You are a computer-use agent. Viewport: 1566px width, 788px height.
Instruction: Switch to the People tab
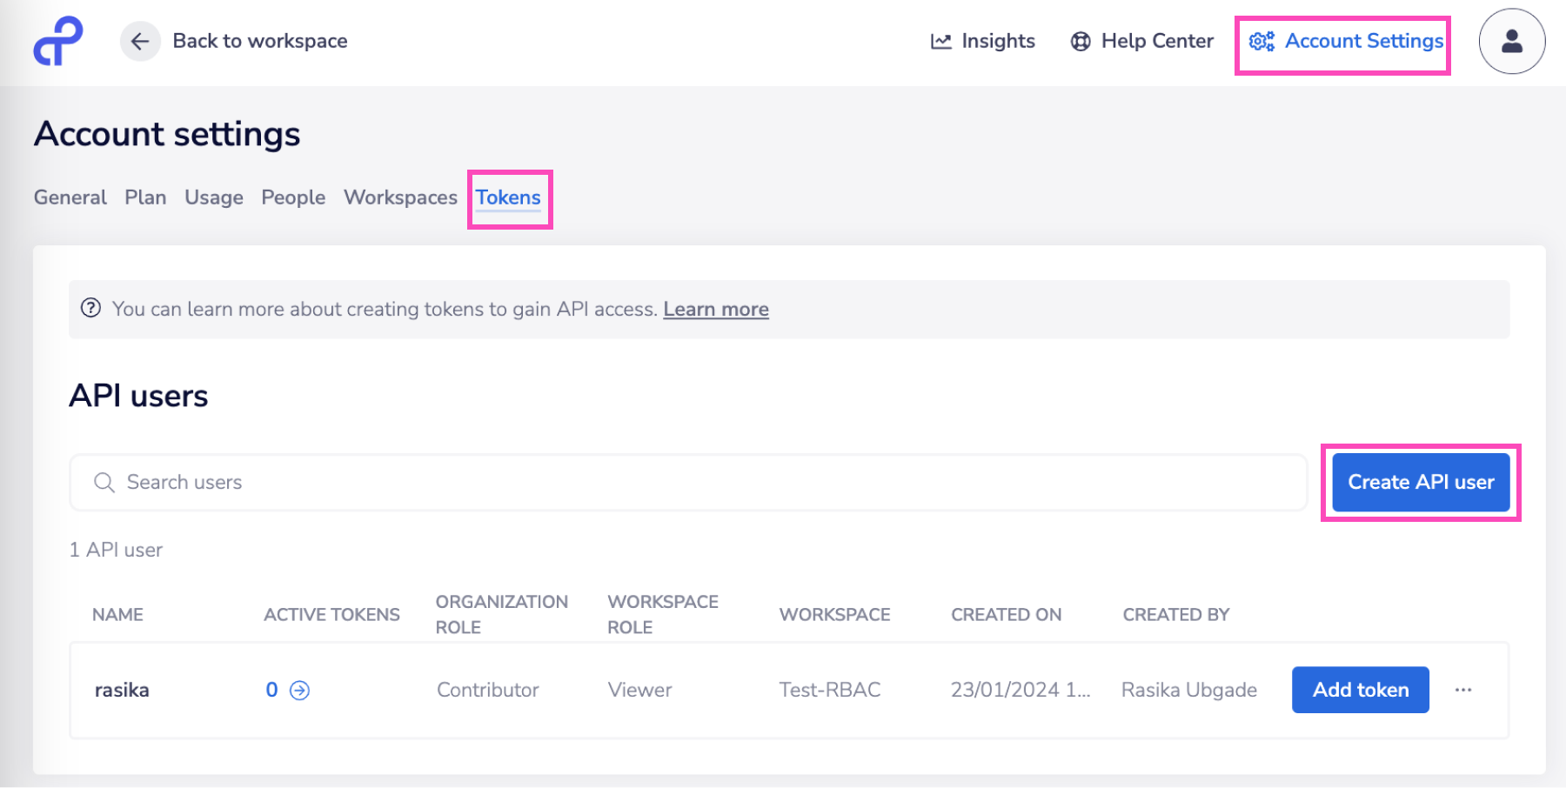coord(292,197)
